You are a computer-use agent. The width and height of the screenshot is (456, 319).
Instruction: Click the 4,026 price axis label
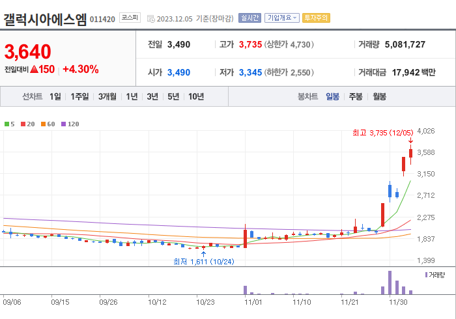426,131
